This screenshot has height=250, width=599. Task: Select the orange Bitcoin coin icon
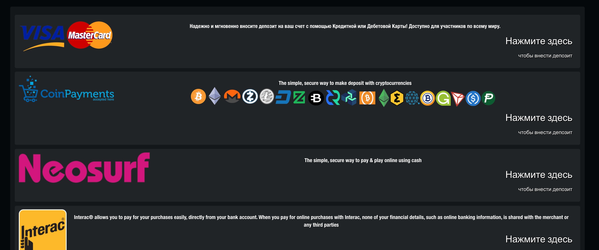pos(198,97)
